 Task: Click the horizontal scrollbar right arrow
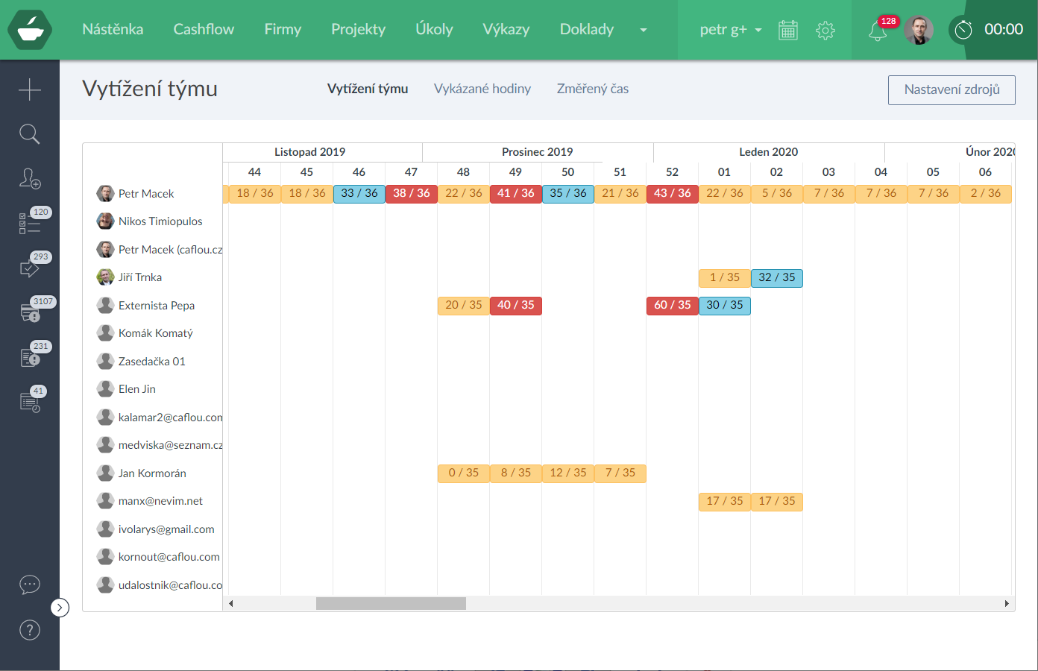1007,604
